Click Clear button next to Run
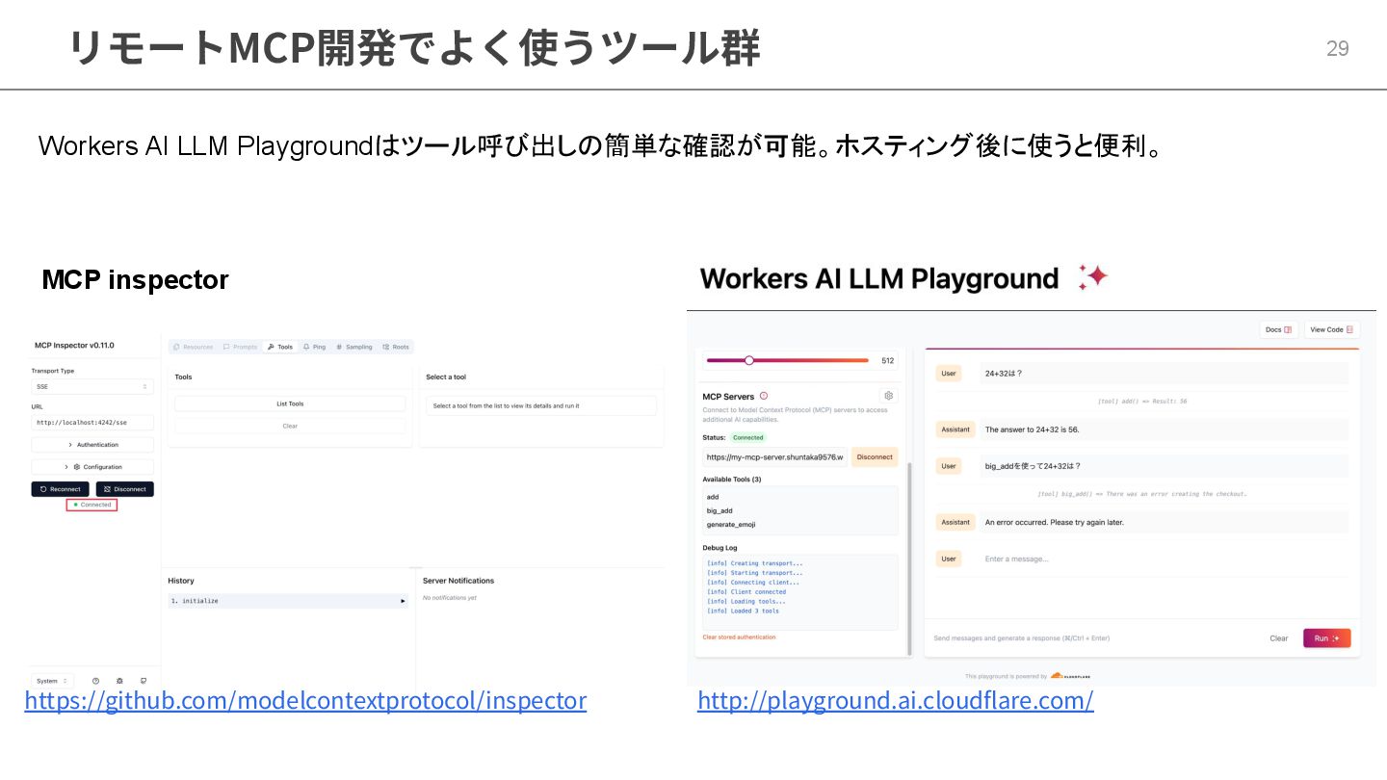1387x780 pixels. pyautogui.click(x=1278, y=638)
